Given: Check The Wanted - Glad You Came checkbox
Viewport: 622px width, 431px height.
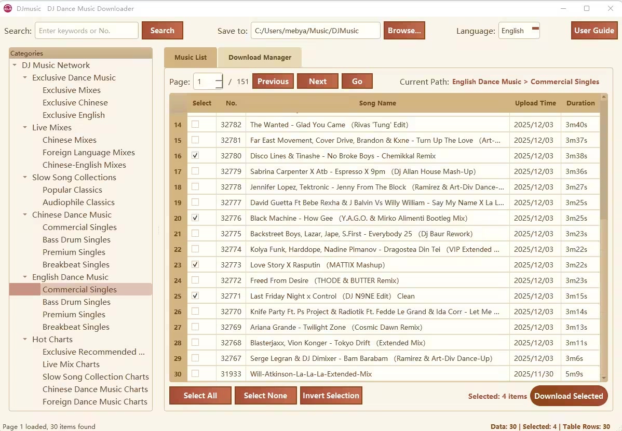Looking at the screenshot, I should click(x=195, y=124).
